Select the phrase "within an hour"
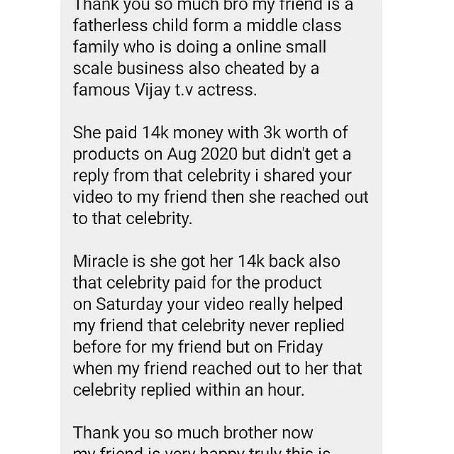Viewport: 454px width, 454px height. click(x=250, y=390)
